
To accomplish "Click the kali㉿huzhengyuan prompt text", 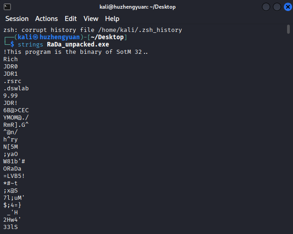I will (x=49, y=37).
